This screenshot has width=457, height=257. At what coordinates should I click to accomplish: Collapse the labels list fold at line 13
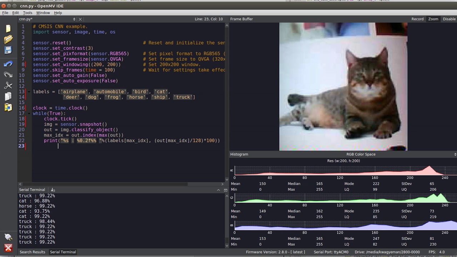pyautogui.click(x=29, y=92)
